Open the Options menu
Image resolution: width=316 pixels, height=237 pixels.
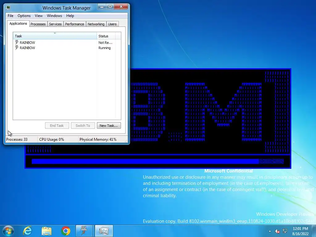point(24,16)
